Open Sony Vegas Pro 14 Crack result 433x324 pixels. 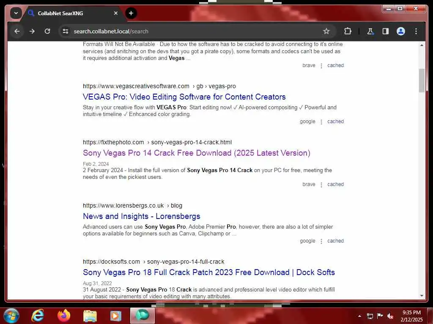point(196,153)
